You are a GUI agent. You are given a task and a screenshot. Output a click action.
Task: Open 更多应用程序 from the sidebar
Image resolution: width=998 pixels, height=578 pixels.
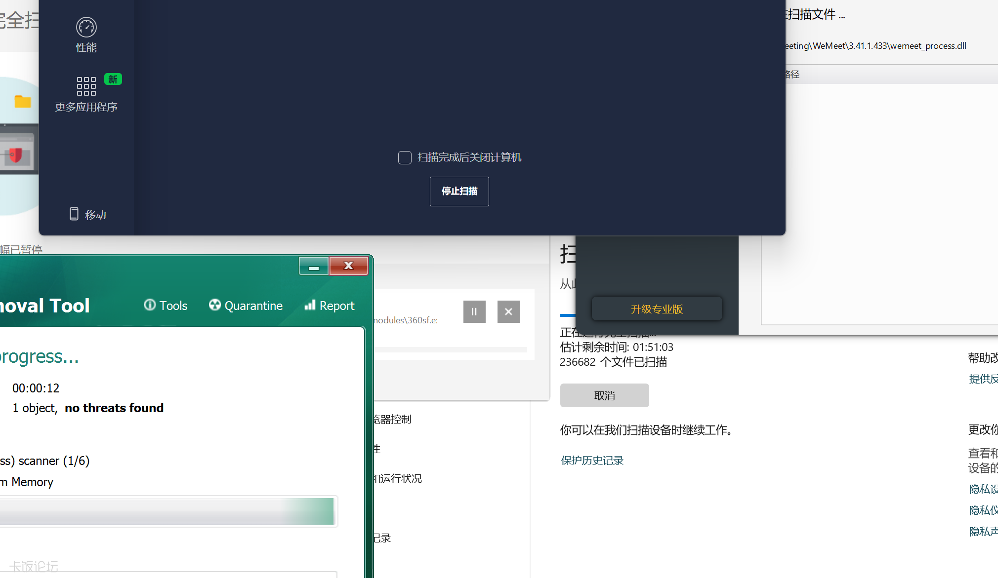86,94
